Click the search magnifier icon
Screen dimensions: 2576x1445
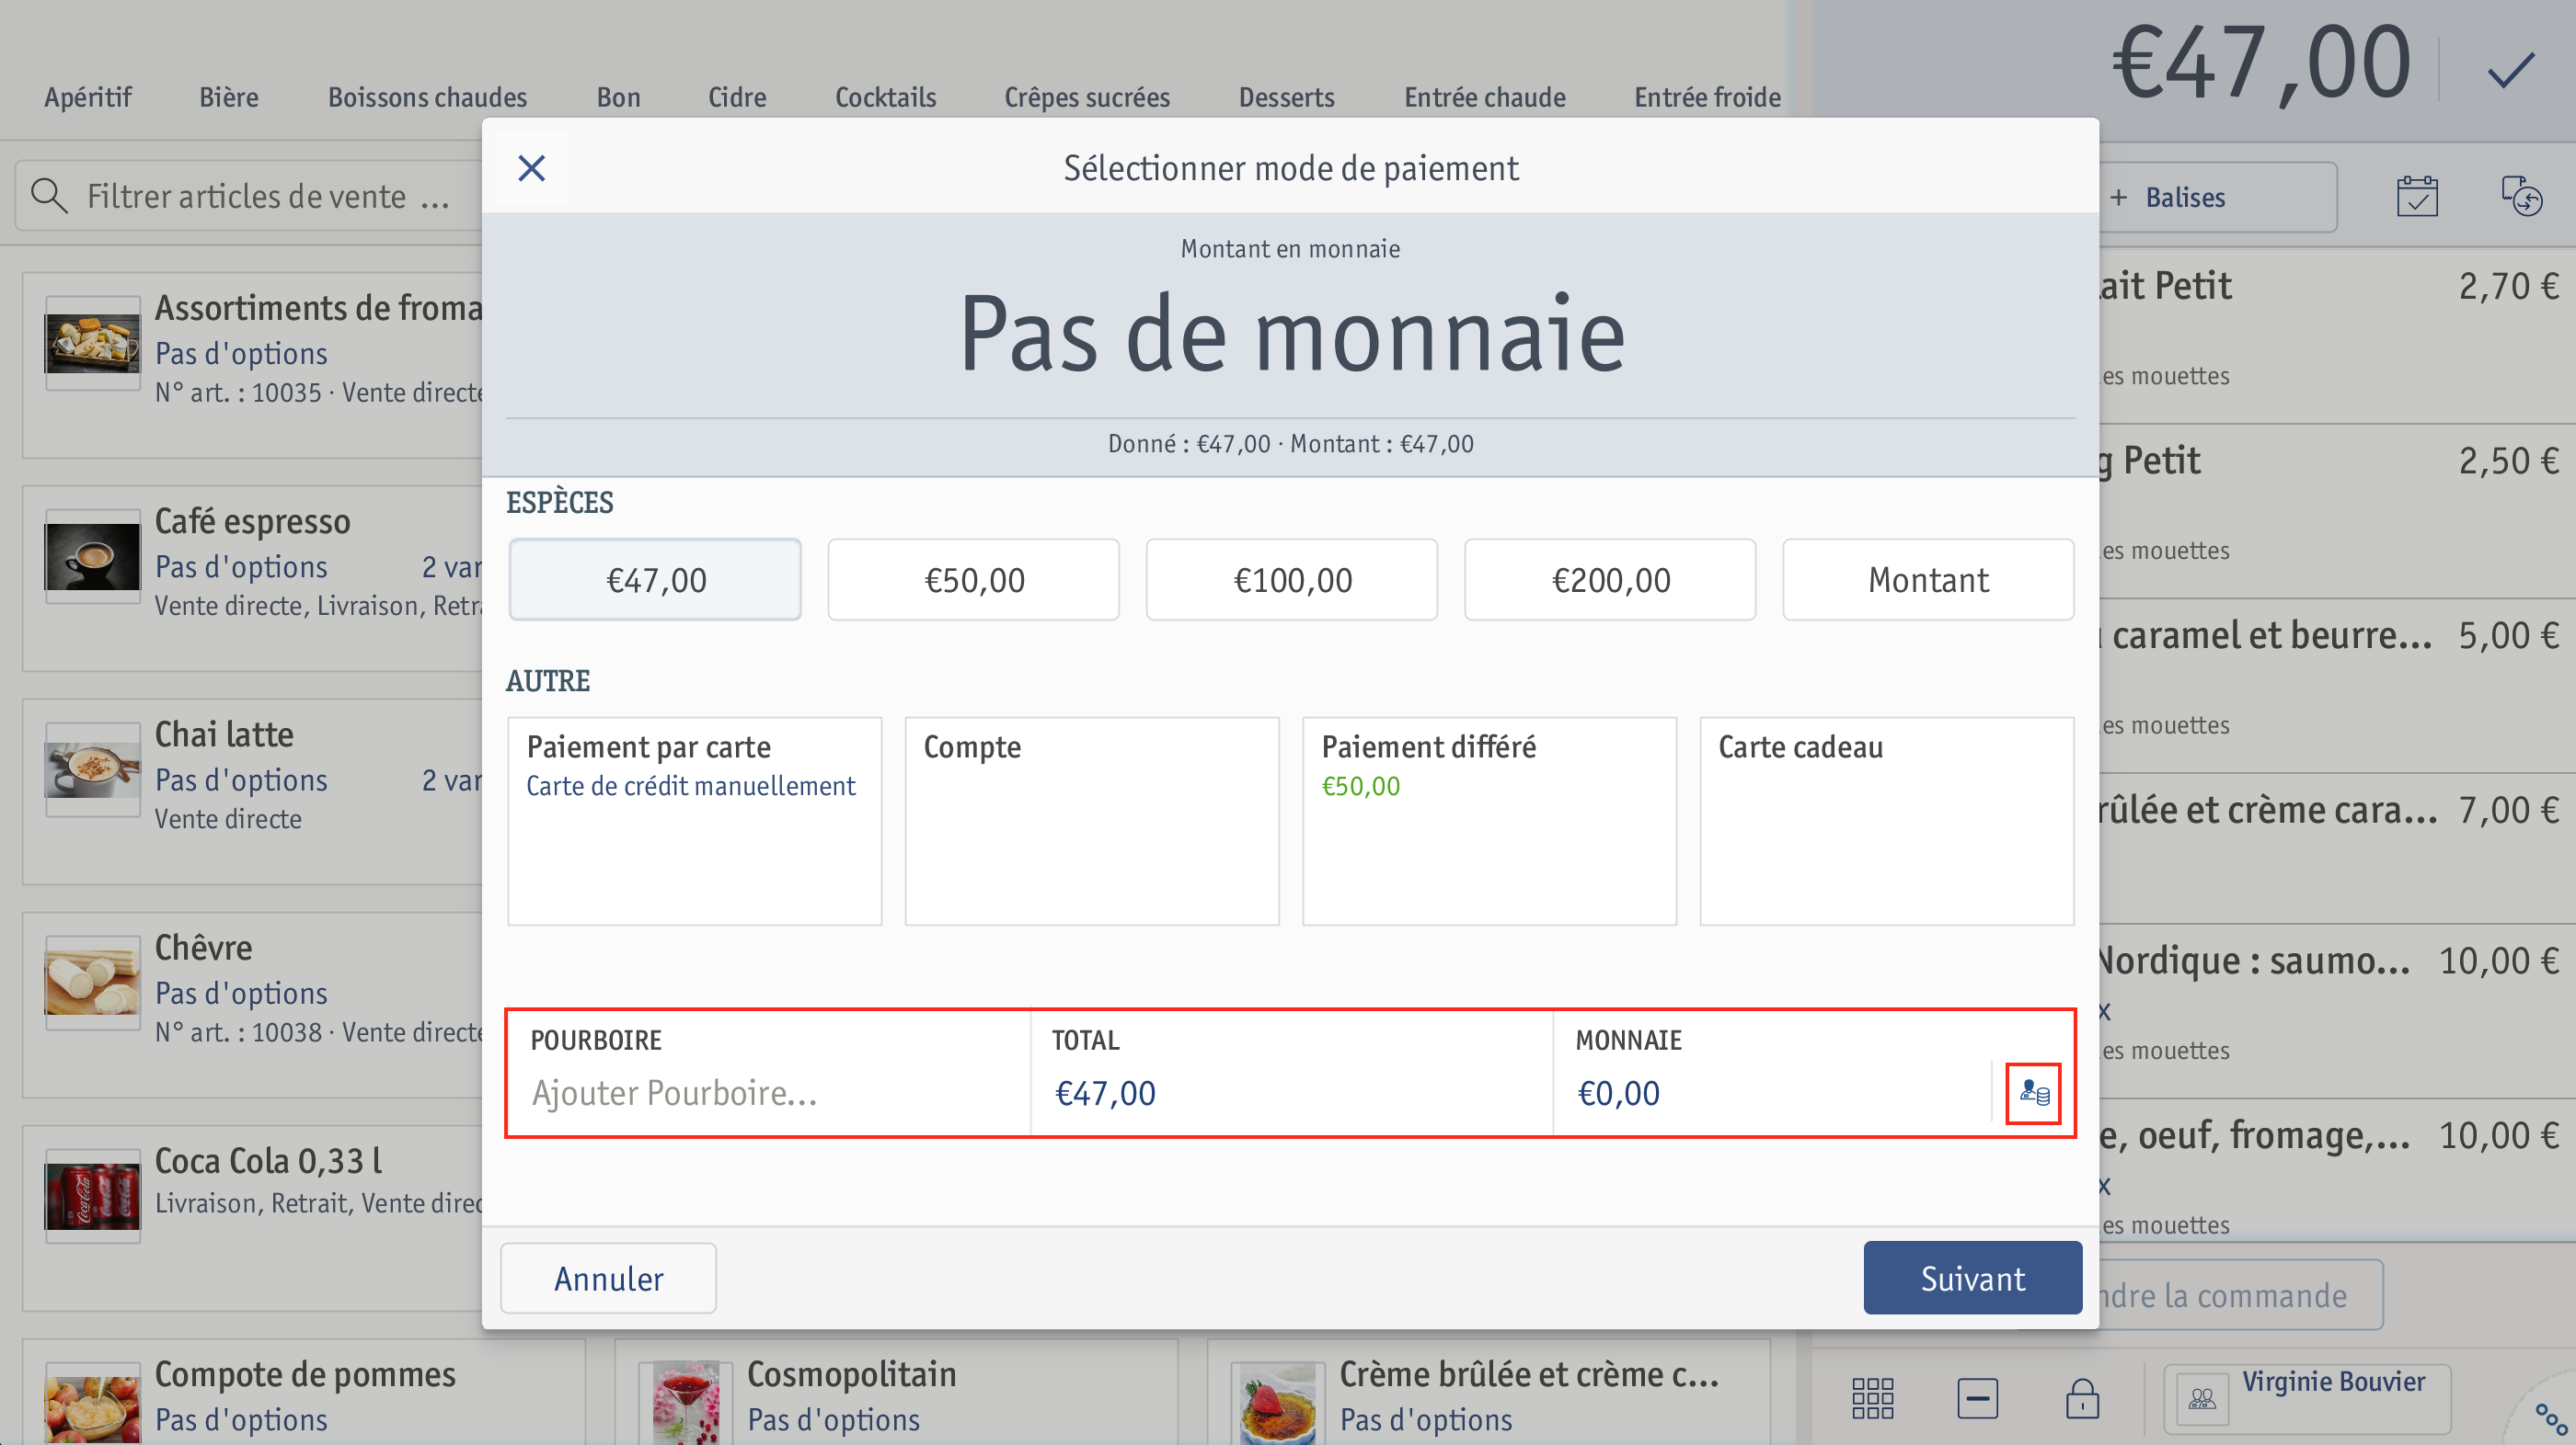tap(49, 196)
